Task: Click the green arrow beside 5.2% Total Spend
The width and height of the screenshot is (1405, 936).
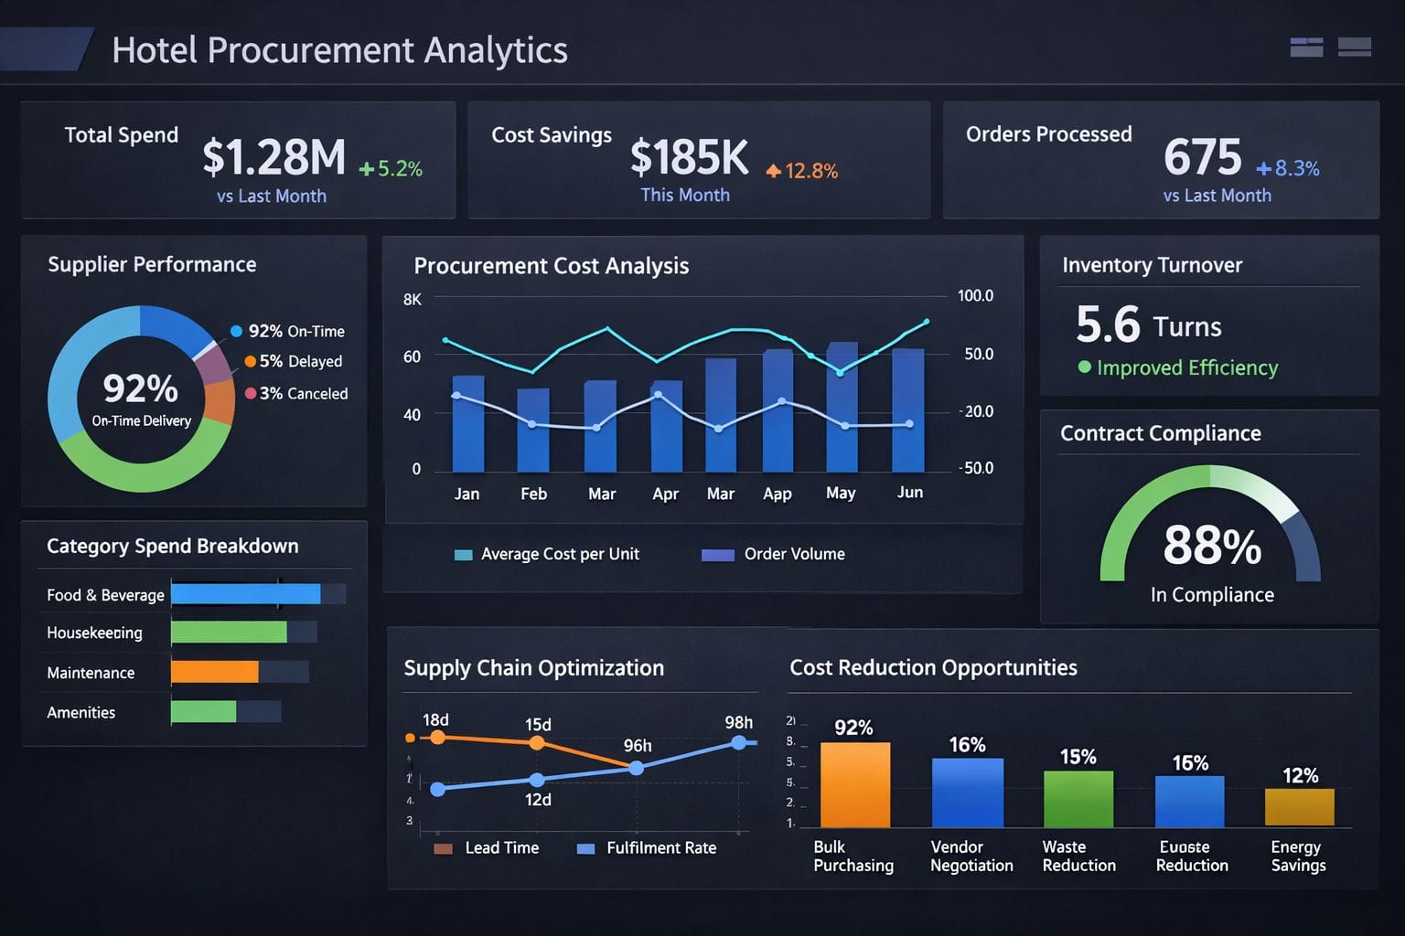Action: [x=367, y=169]
